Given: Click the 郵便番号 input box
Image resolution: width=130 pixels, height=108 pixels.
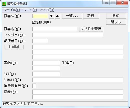Looking at the screenshot, I should [40, 41].
